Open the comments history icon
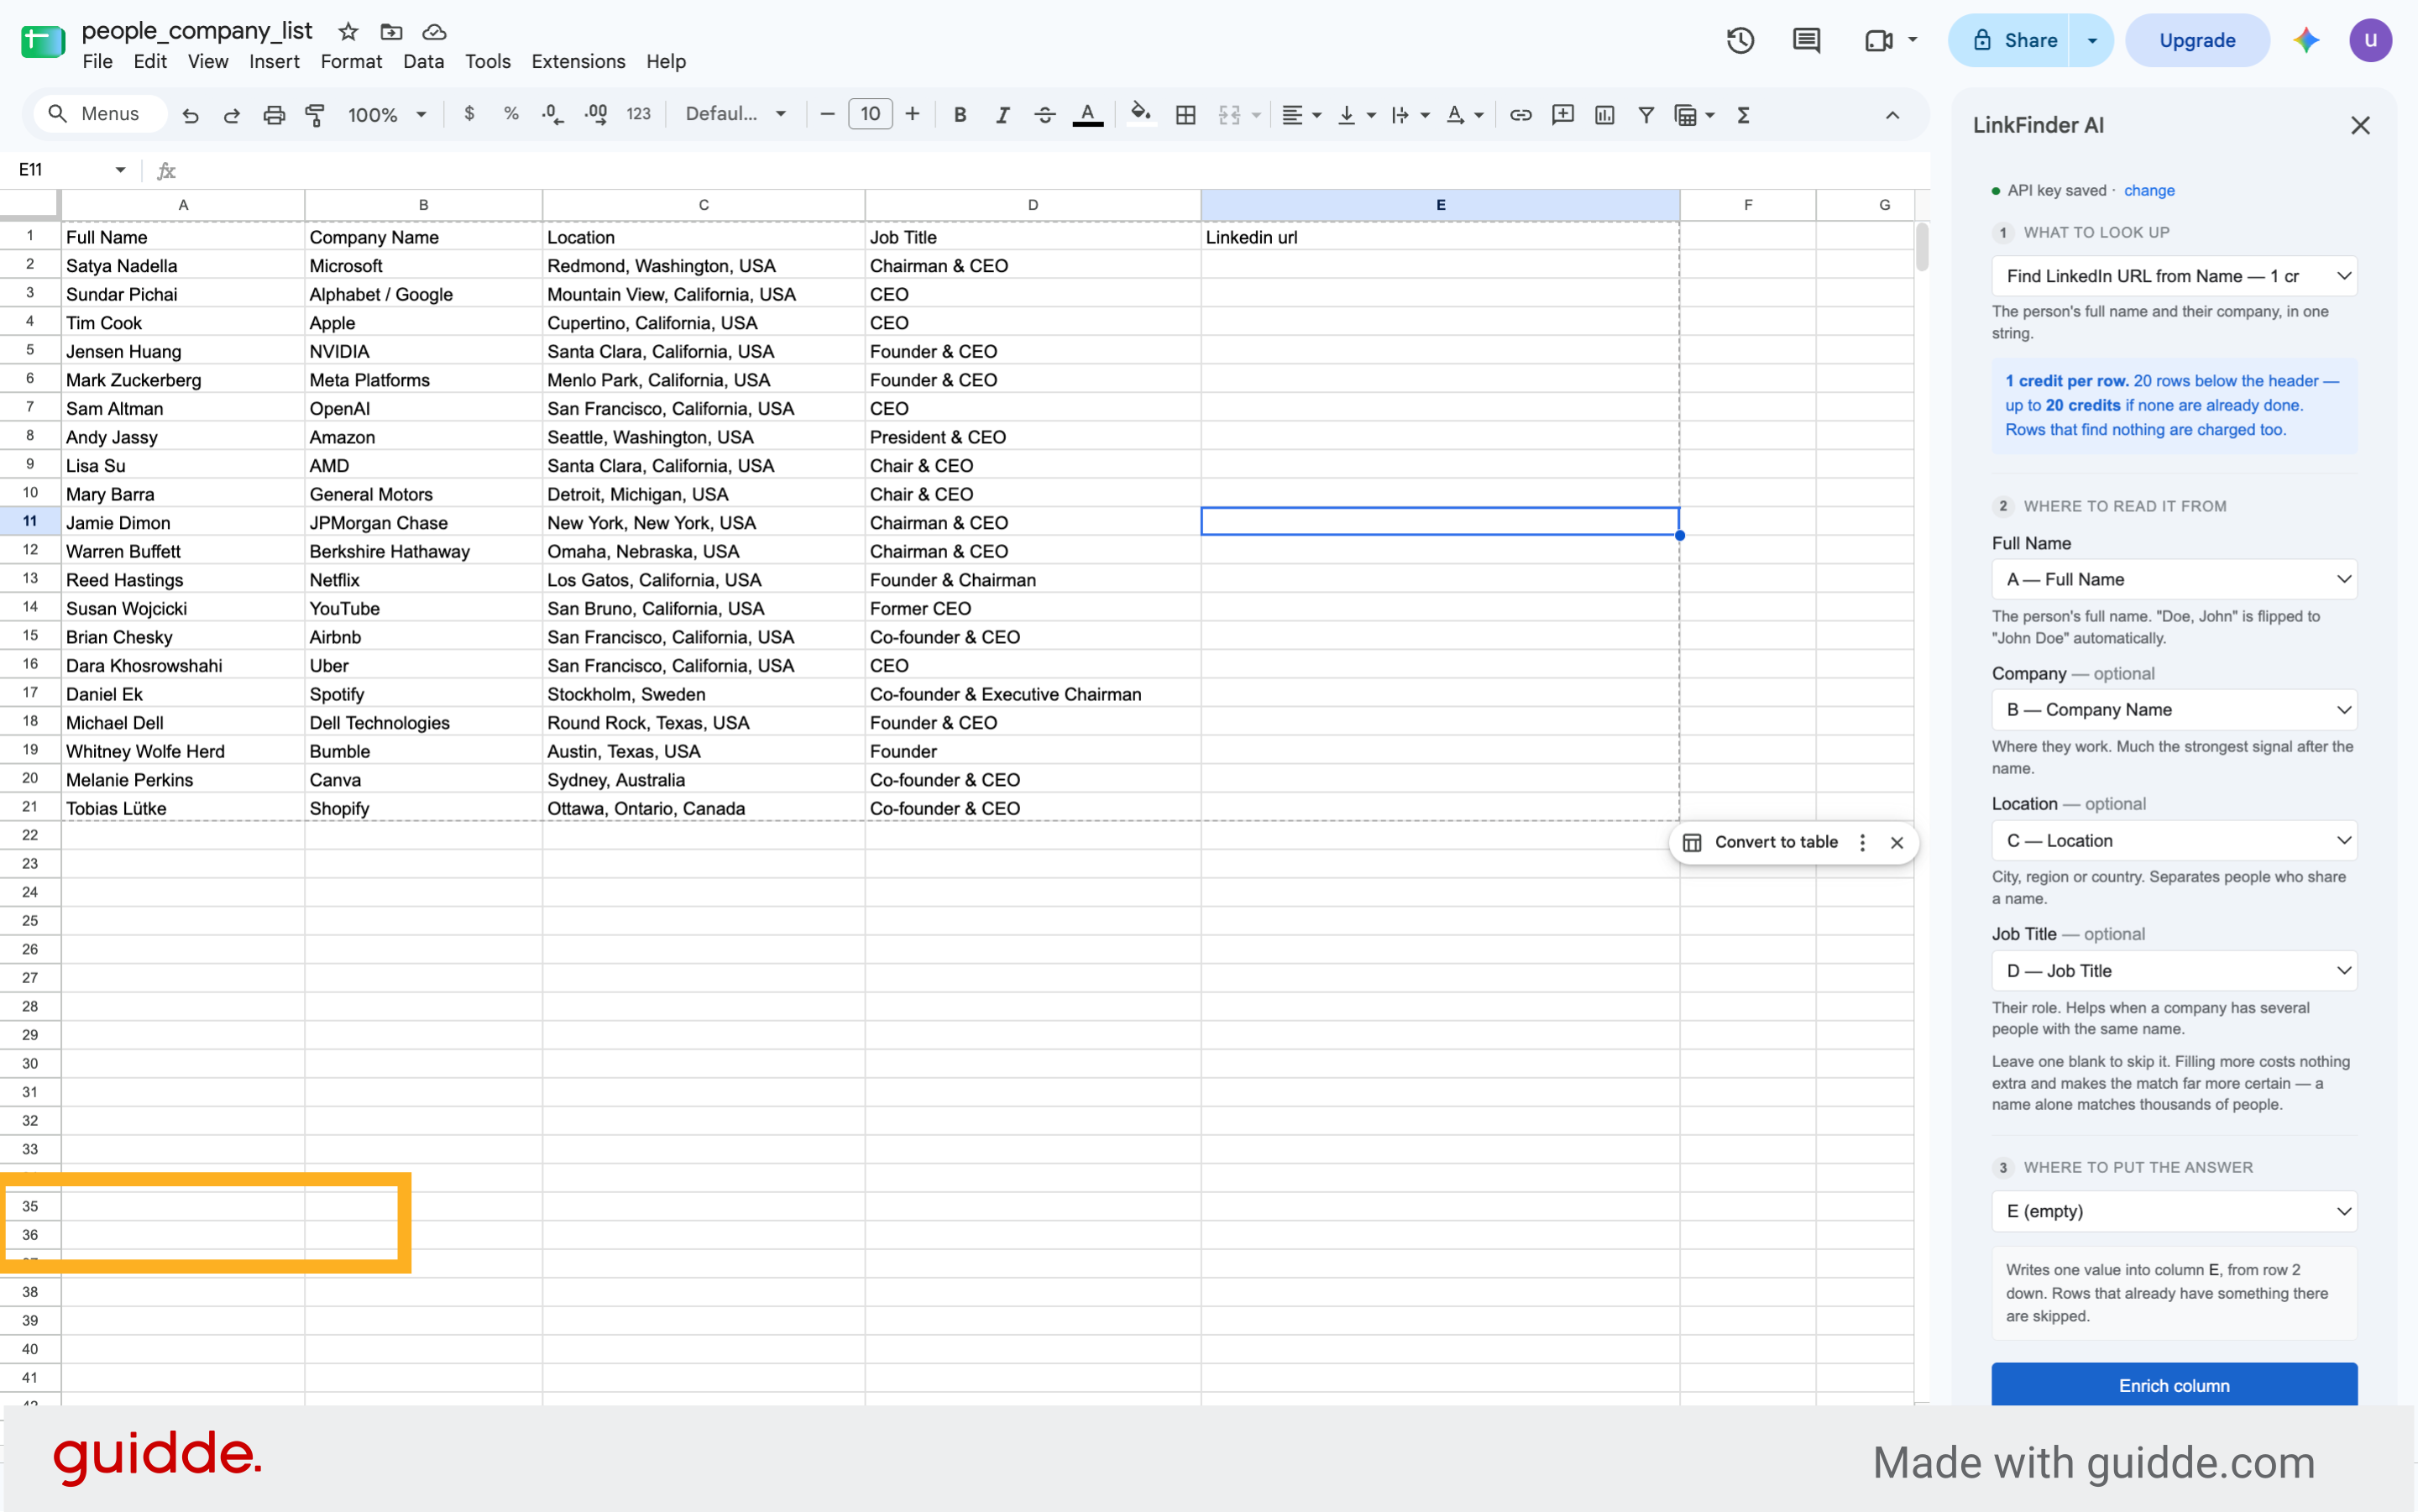 pyautogui.click(x=1806, y=40)
